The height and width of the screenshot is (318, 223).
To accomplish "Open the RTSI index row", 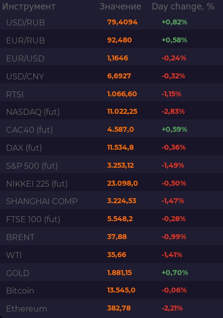I will tap(112, 94).
